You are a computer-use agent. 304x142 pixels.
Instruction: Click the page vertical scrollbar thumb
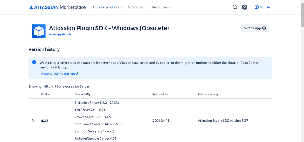point(302,15)
